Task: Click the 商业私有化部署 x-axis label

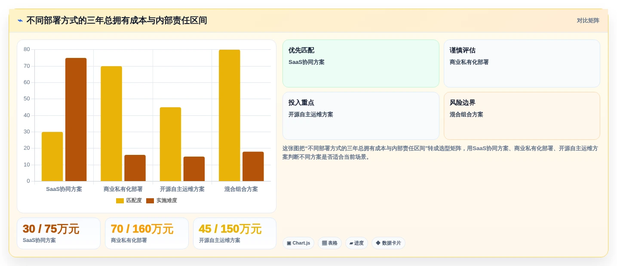Action: coord(123,189)
